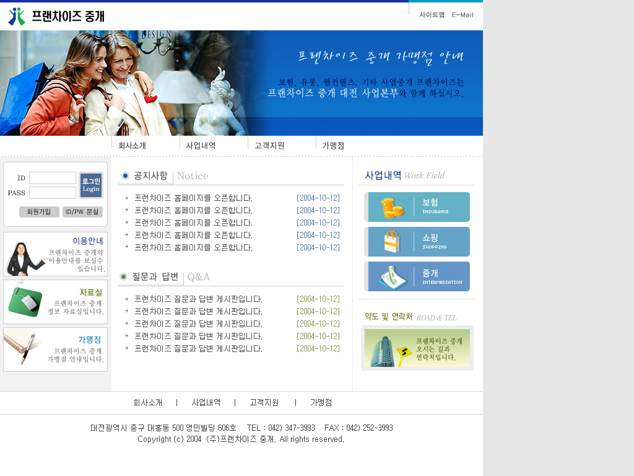Open the 이용안내 guide banner
Image resolution: width=634 pixels, height=476 pixels.
[55, 254]
